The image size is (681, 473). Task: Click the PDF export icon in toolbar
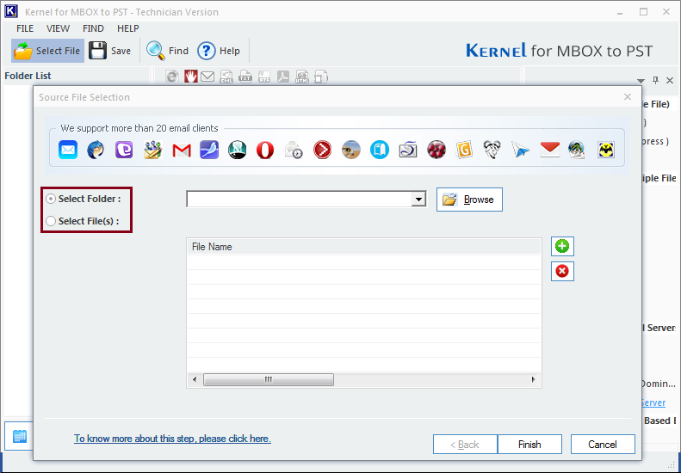(283, 77)
